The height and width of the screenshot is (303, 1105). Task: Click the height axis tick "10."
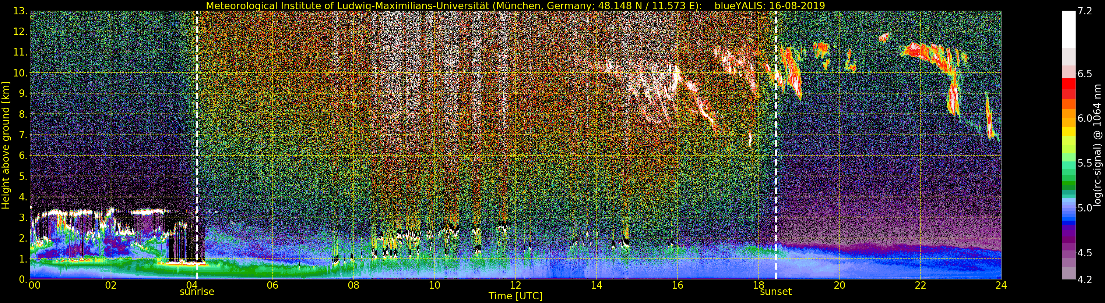21,73
